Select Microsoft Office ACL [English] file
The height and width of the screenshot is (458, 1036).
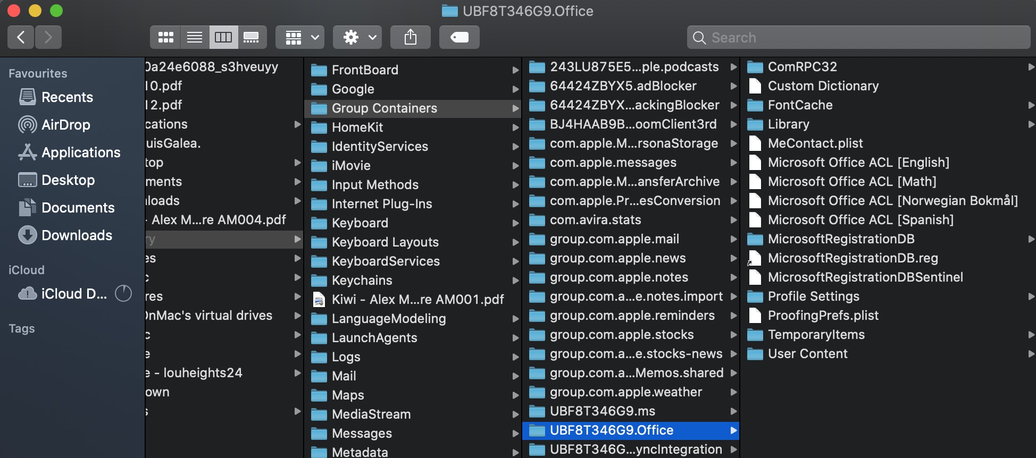[x=888, y=162]
